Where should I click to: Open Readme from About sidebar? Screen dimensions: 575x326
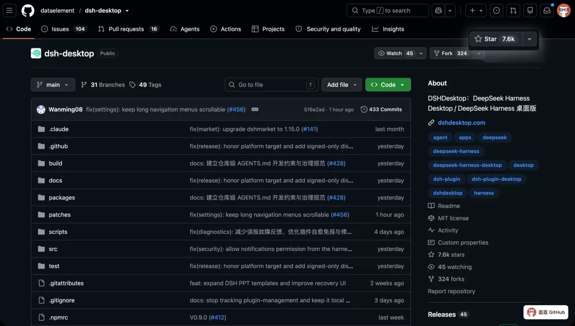[x=444, y=206]
